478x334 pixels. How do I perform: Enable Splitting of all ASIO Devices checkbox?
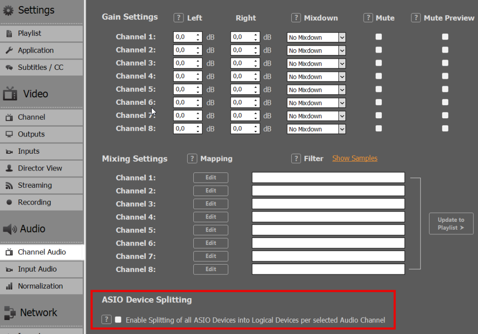click(x=118, y=320)
